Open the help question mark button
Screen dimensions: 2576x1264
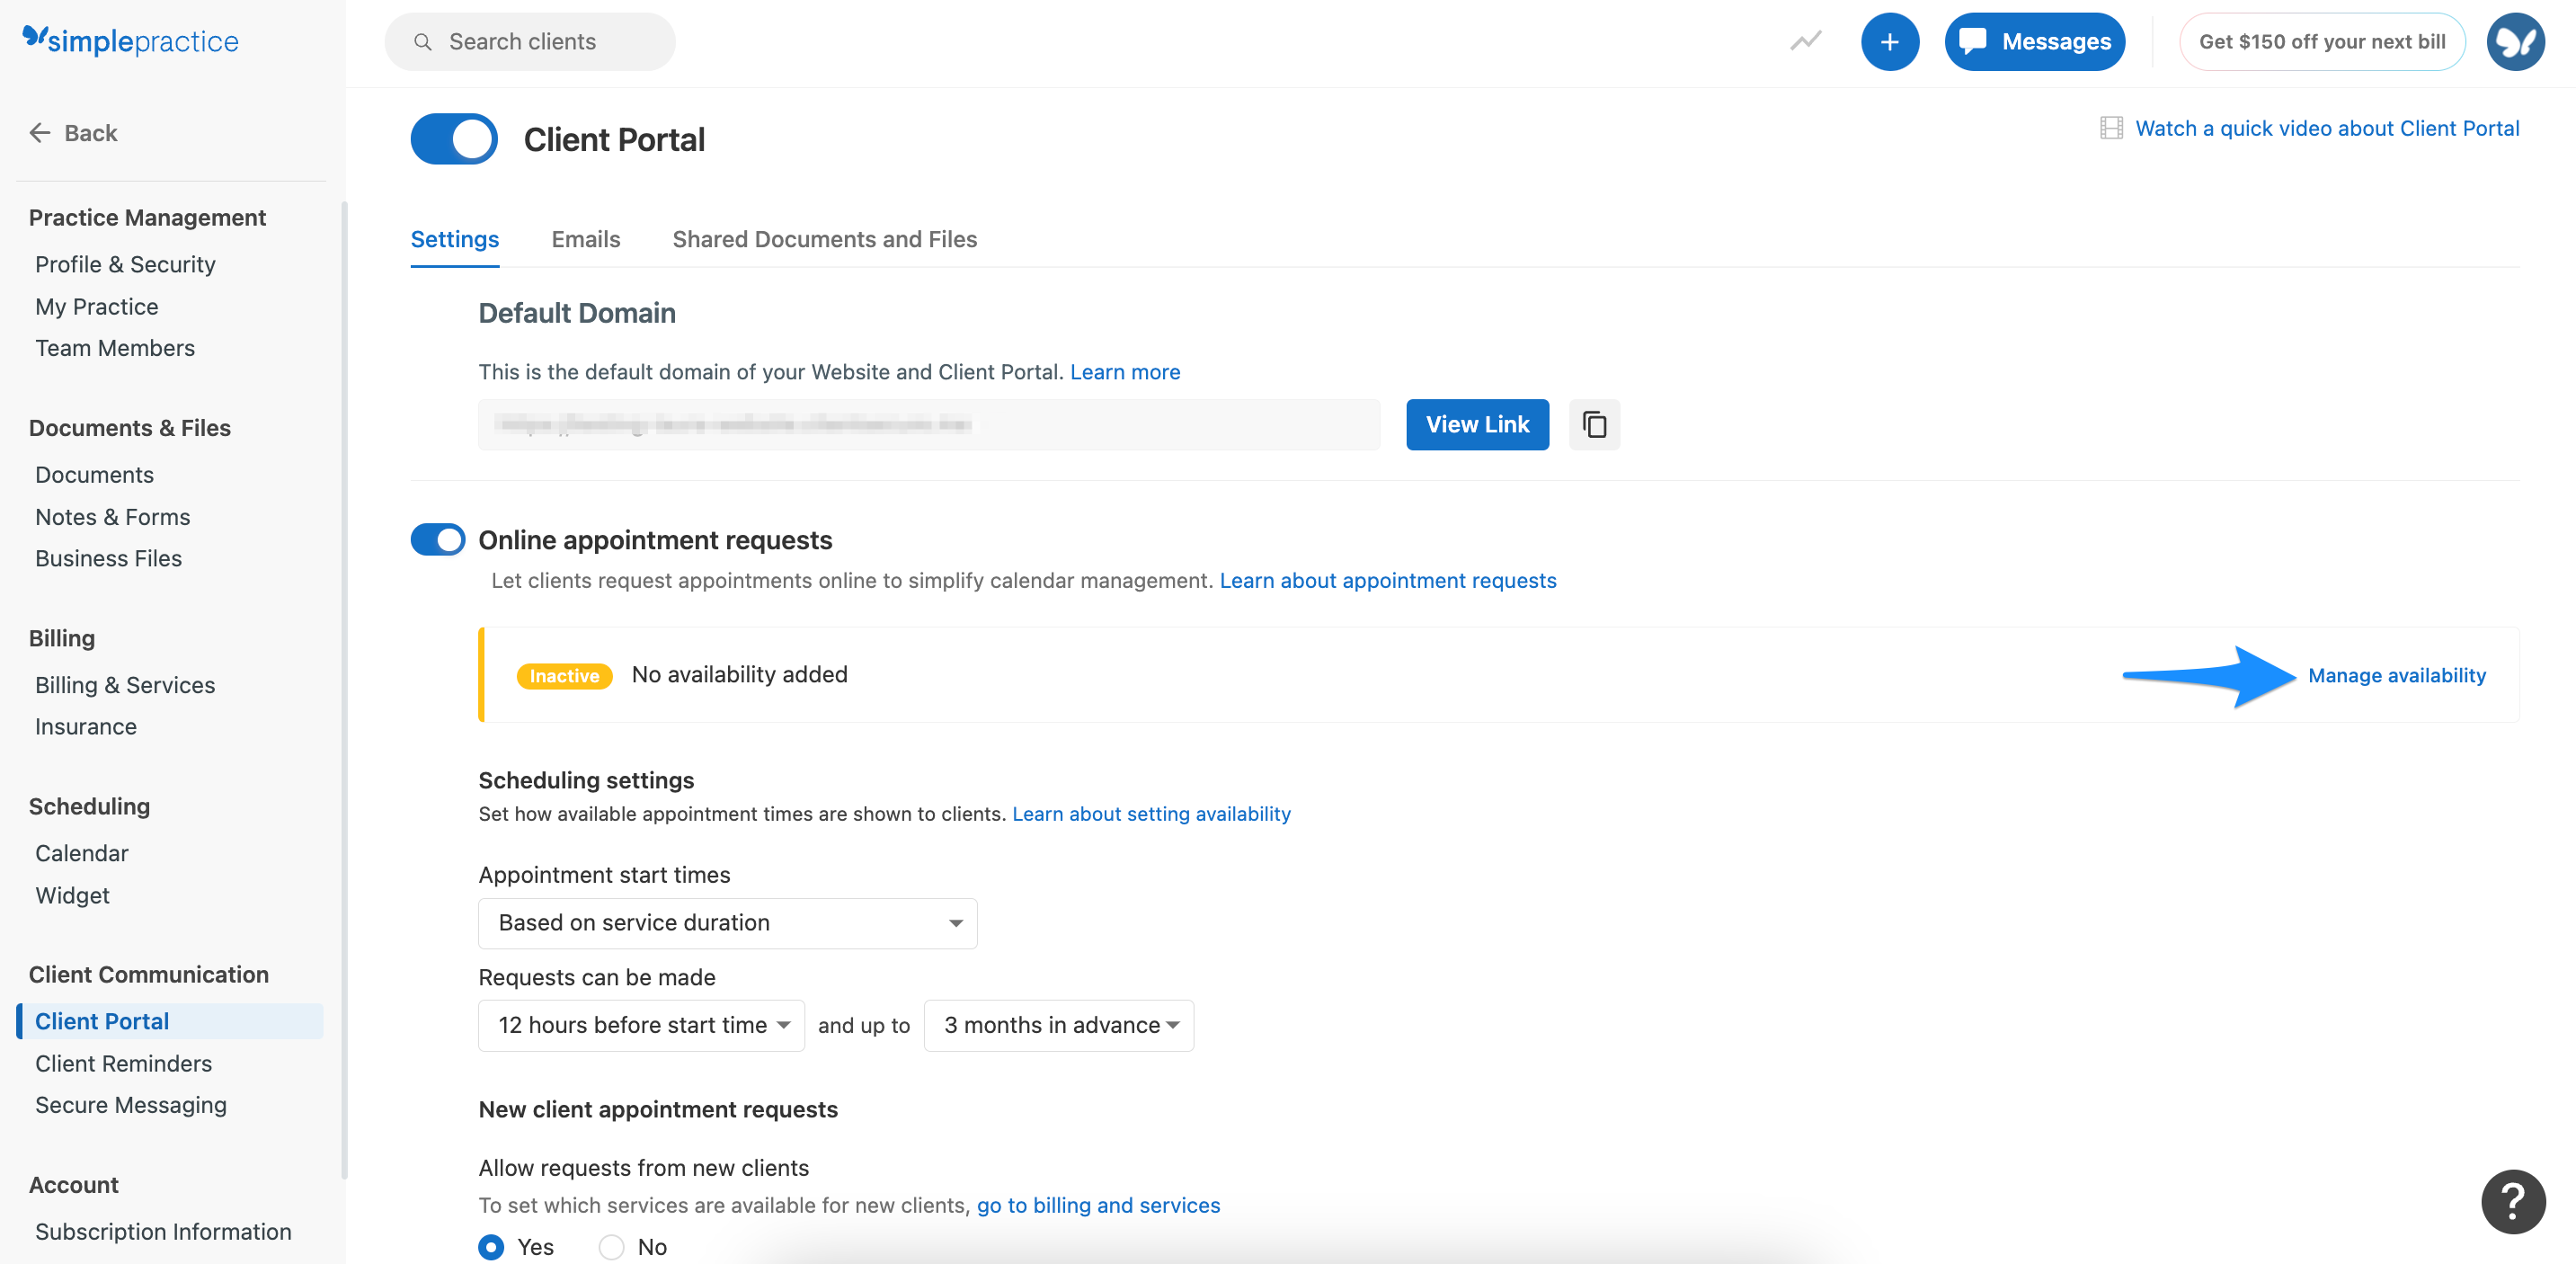pyautogui.click(x=2513, y=1201)
